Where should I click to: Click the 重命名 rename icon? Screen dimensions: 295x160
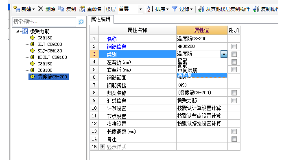point(82,9)
